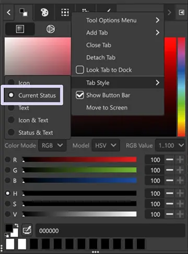Open the Model HSV dropdown
This screenshot has width=188, height=254.
(x=105, y=145)
